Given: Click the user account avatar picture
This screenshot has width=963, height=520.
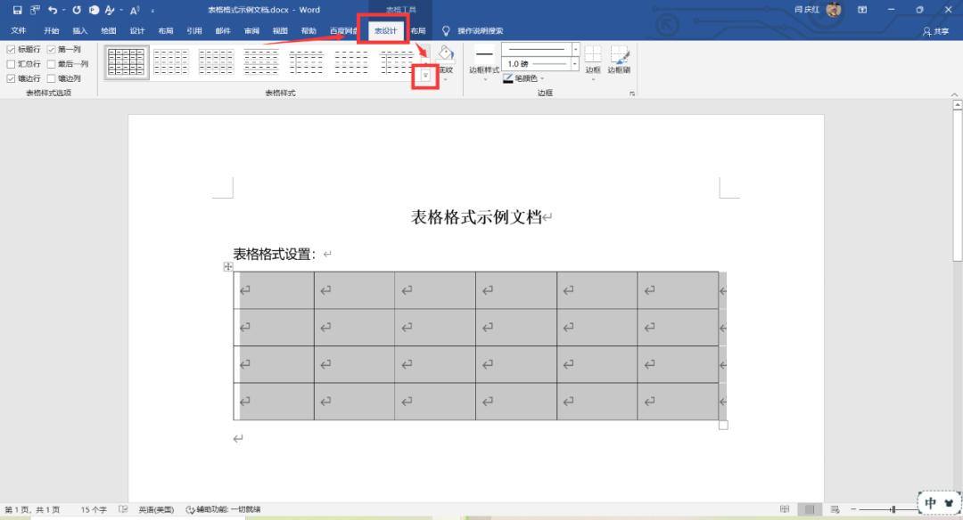Looking at the screenshot, I should coord(834,9).
